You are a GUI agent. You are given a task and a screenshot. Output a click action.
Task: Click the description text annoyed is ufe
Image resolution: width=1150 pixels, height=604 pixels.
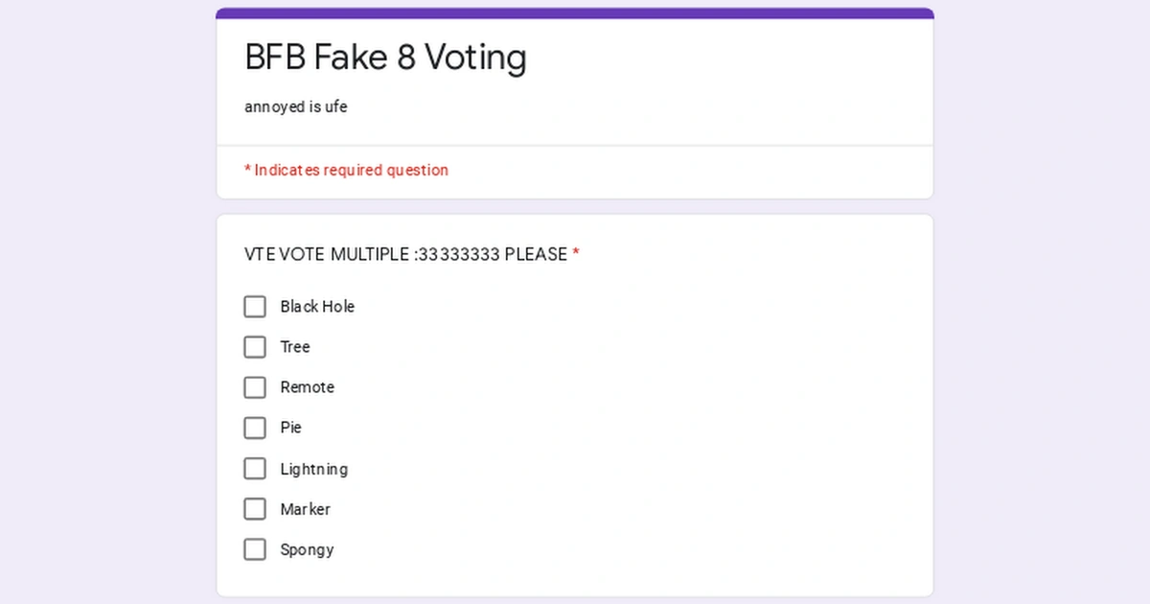pos(295,106)
